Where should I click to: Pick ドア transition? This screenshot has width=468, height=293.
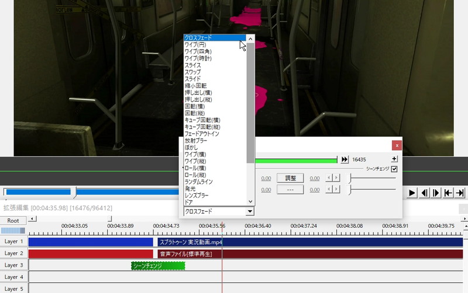pyautogui.click(x=215, y=202)
